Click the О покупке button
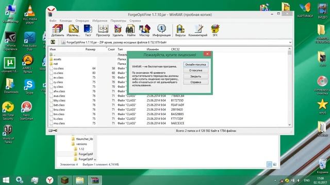This screenshot has height=185, width=330. [195, 70]
